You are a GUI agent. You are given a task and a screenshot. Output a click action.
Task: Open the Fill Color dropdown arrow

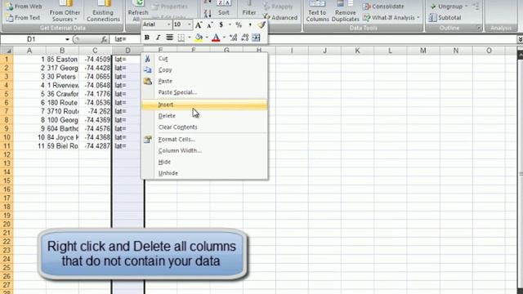coord(207,38)
